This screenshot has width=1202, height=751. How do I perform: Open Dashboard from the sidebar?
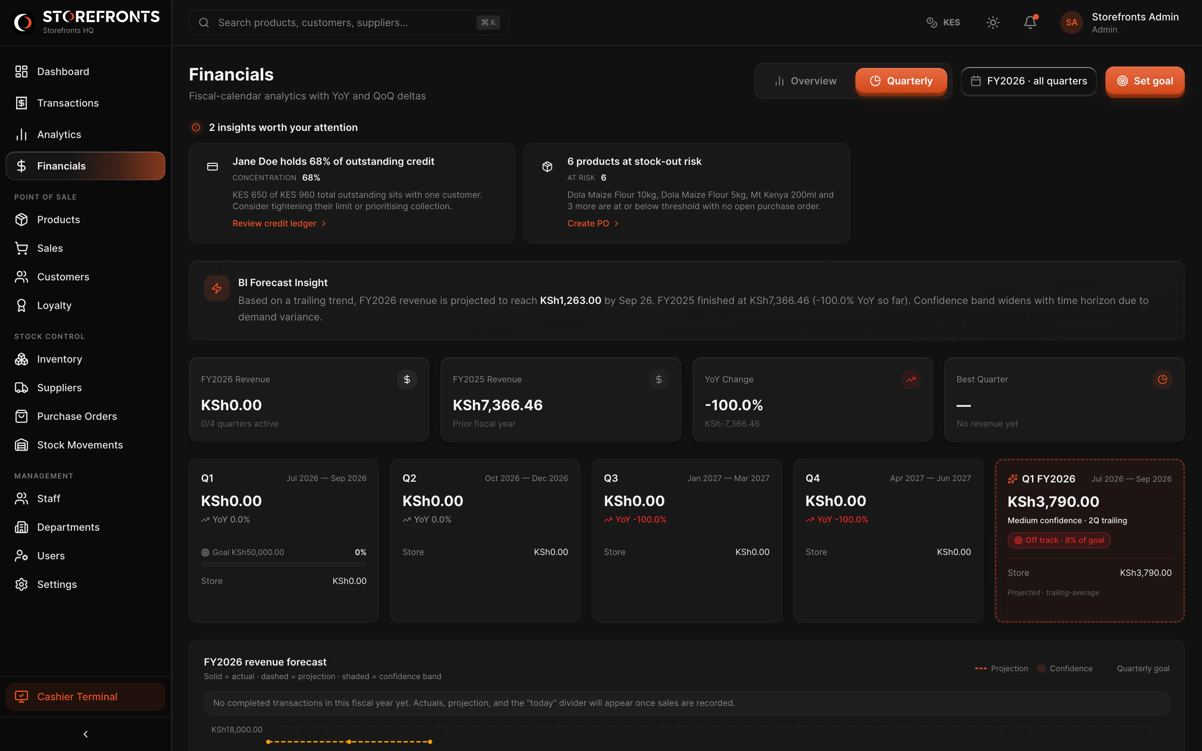pyautogui.click(x=85, y=72)
